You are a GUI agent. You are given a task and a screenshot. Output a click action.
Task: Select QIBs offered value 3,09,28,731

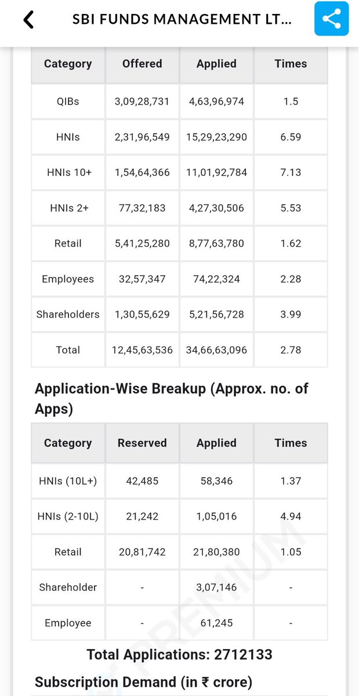[x=142, y=101]
